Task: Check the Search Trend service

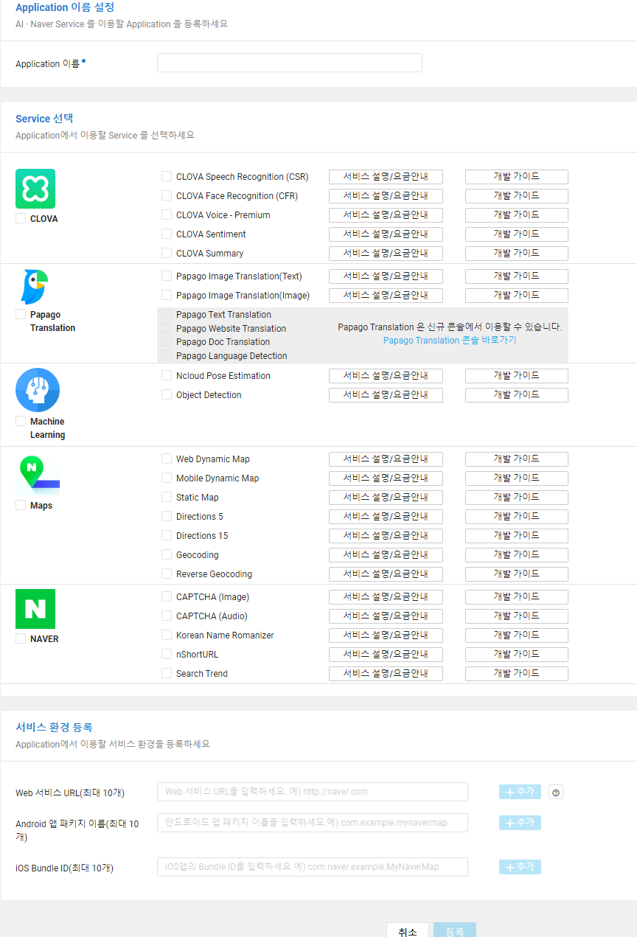Action: point(167,674)
